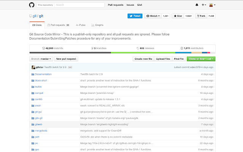This screenshot has width=243, height=152.
Task: Open the Documentation folder
Action: (43, 74)
